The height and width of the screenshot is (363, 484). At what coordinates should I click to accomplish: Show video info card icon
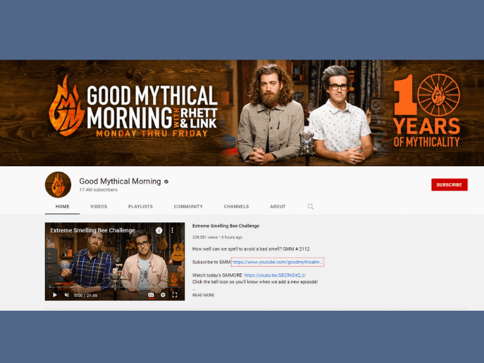159,230
